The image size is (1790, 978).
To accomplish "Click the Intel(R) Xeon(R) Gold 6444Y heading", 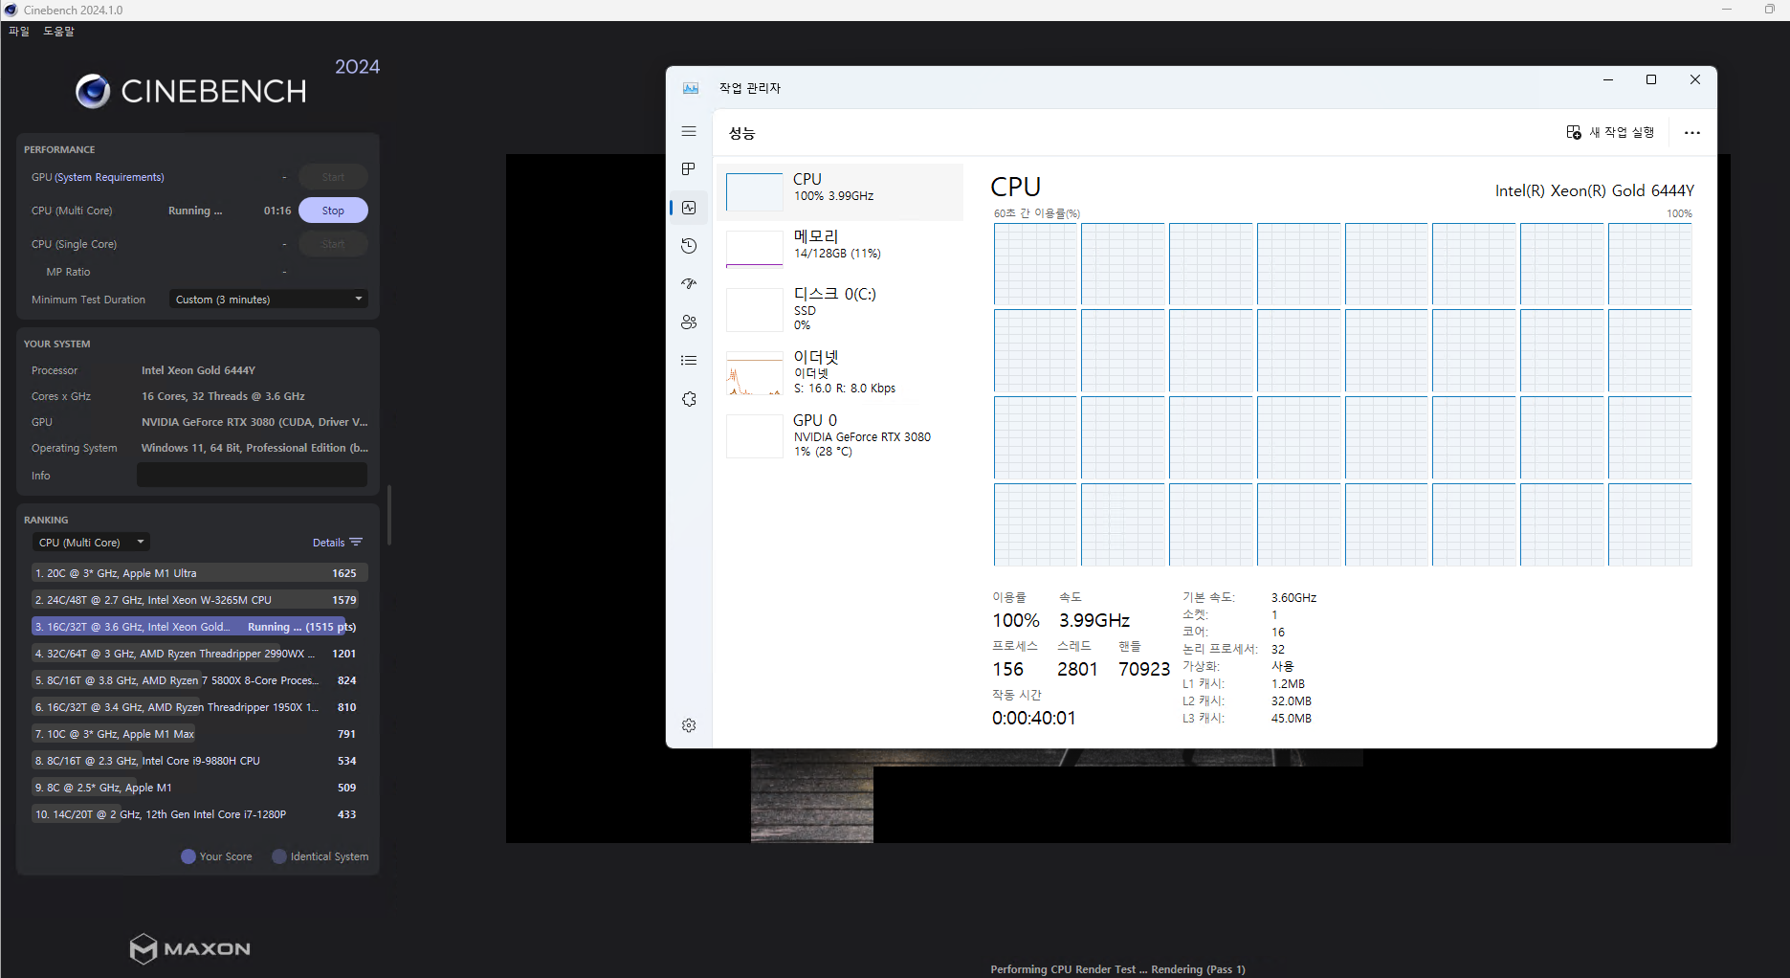I will point(1594,190).
